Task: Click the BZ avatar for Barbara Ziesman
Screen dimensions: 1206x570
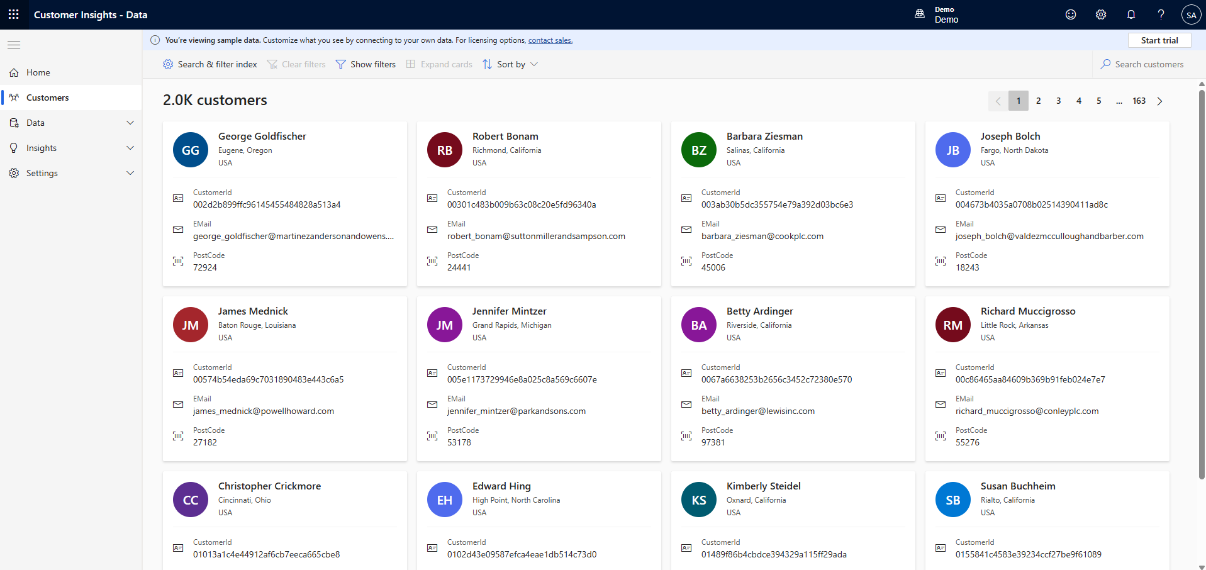Action: [699, 150]
